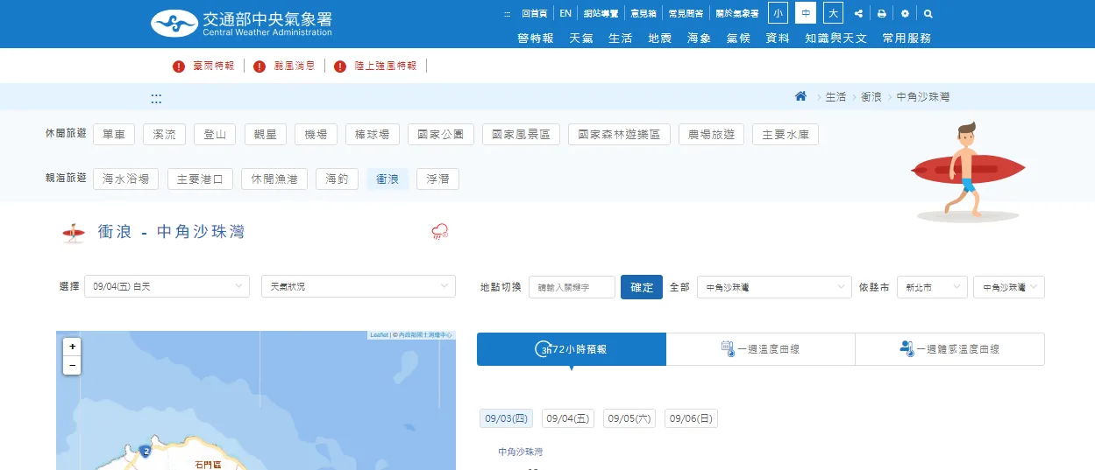This screenshot has width=1095, height=470.
Task: Click the 主要水庫 button
Action: click(786, 134)
